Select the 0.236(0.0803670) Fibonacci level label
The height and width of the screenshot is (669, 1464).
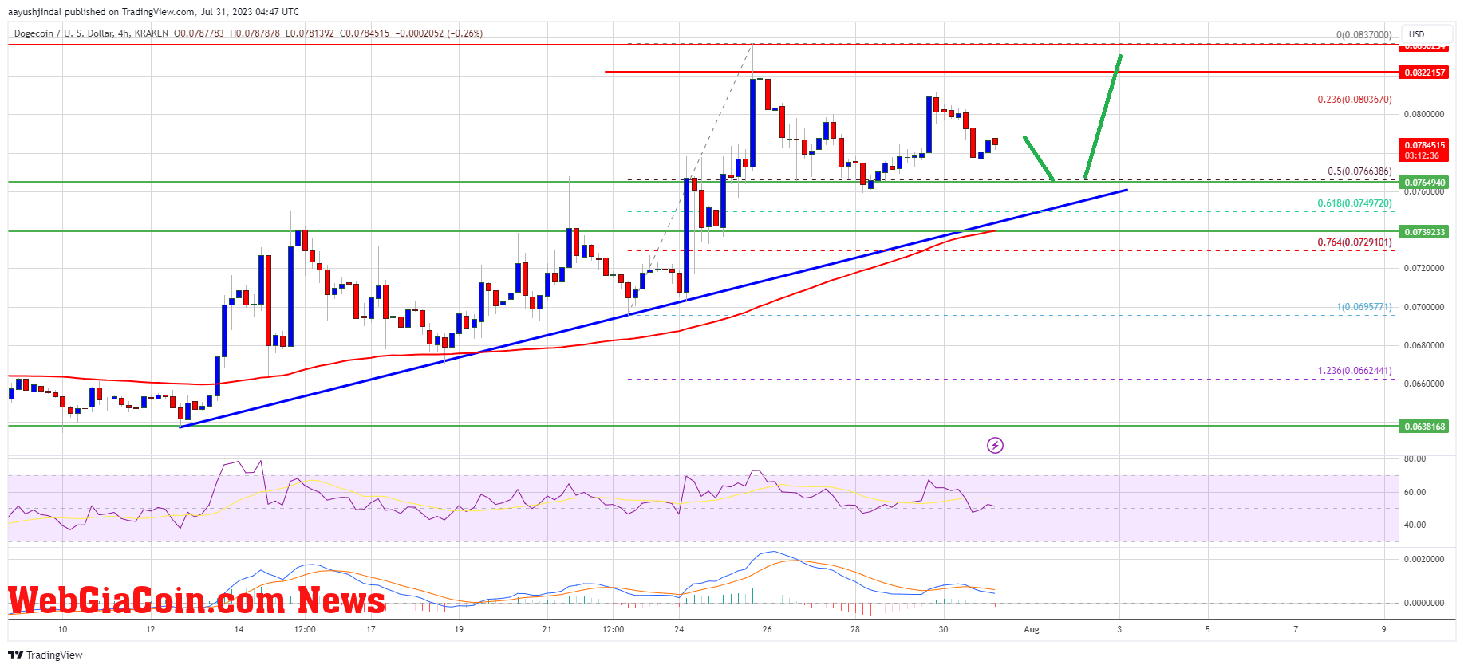click(1355, 100)
